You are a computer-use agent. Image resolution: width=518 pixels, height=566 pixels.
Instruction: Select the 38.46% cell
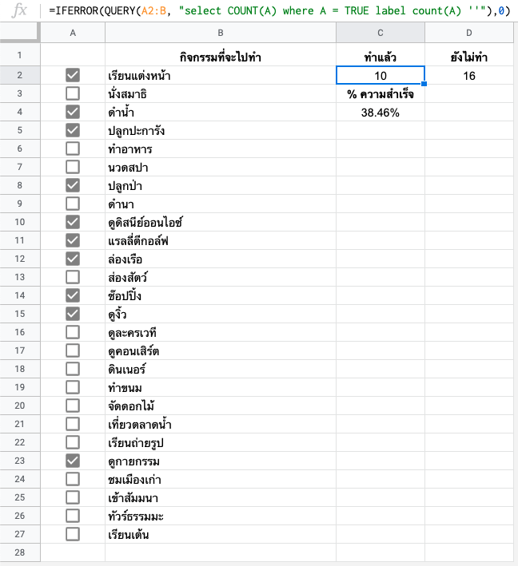point(381,113)
